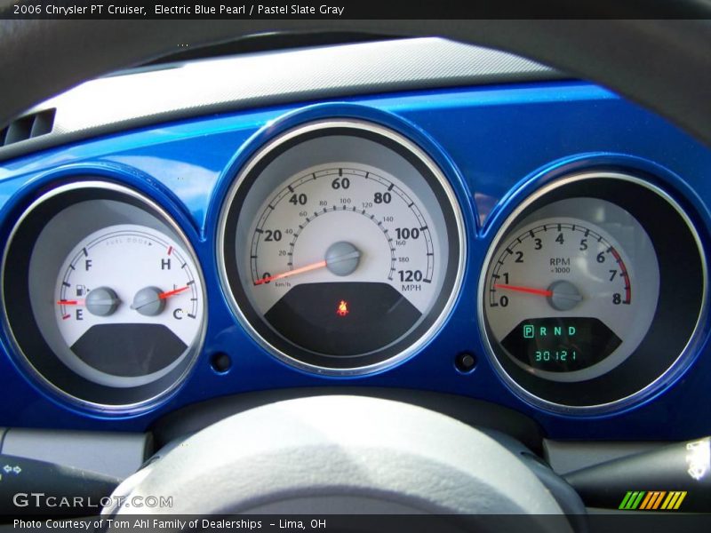Click the 80 mark on speedometer
Viewport: 711px width, 533px height.
point(382,198)
